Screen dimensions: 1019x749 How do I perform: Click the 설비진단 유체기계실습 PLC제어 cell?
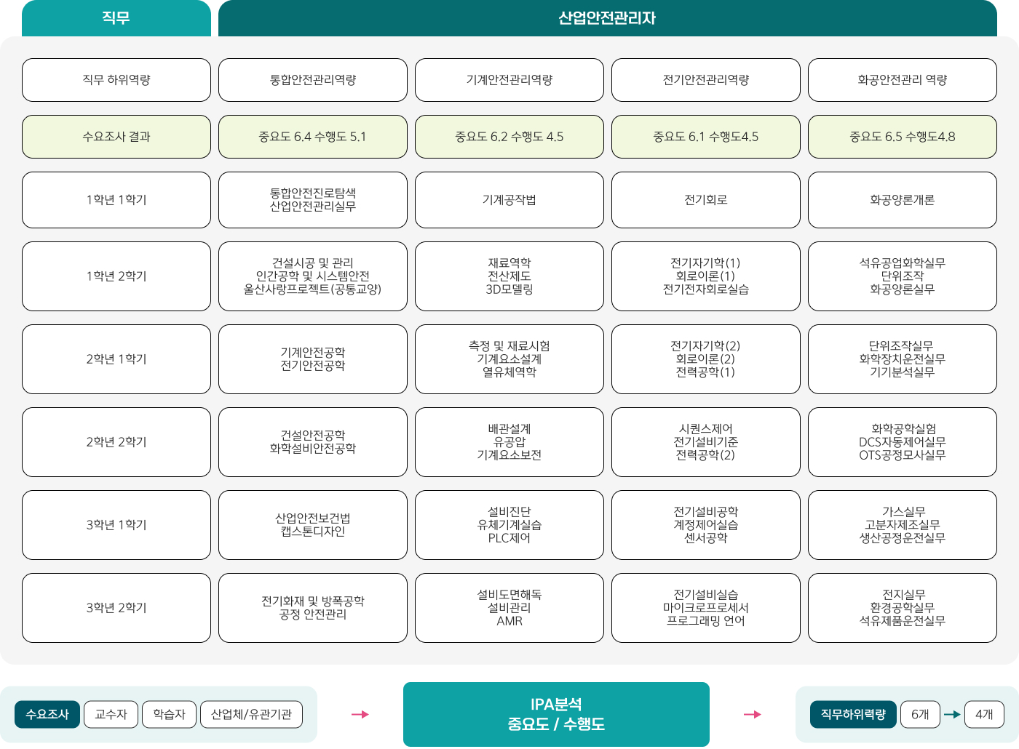509,525
